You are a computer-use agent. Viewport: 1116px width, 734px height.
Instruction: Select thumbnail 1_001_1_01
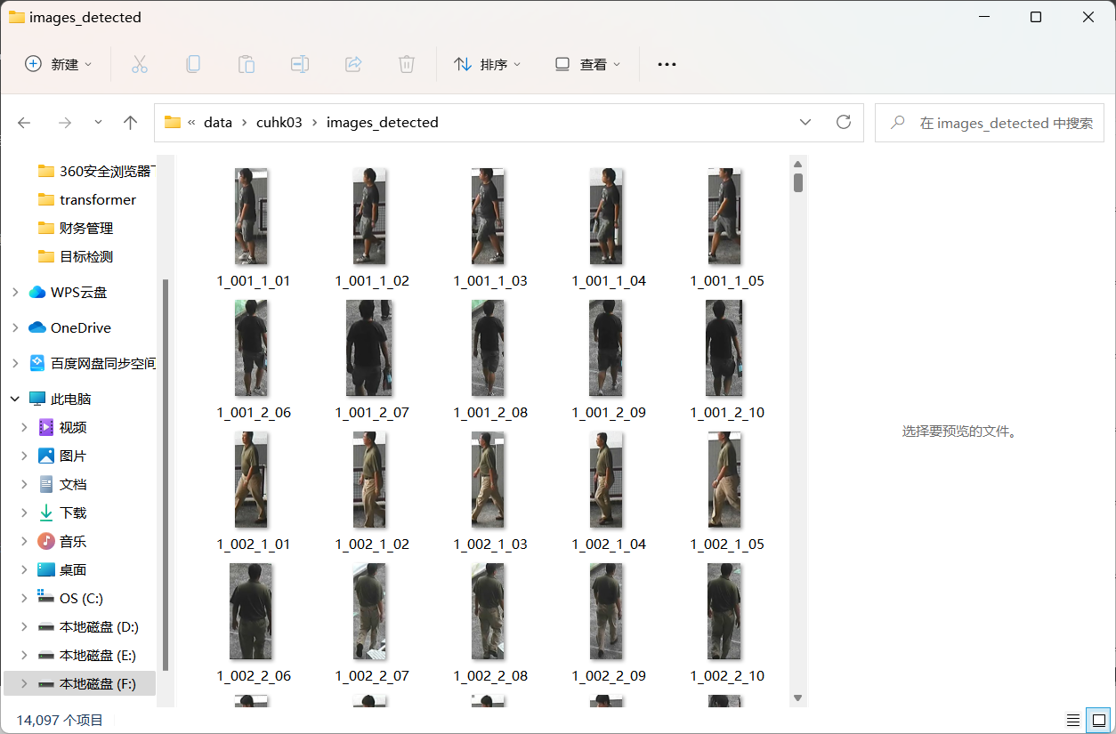pyautogui.click(x=251, y=216)
